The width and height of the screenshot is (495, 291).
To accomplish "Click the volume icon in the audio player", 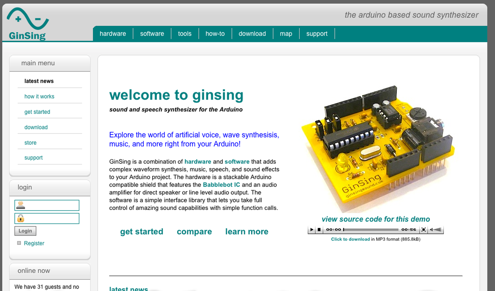I will pyautogui.click(x=435, y=230).
